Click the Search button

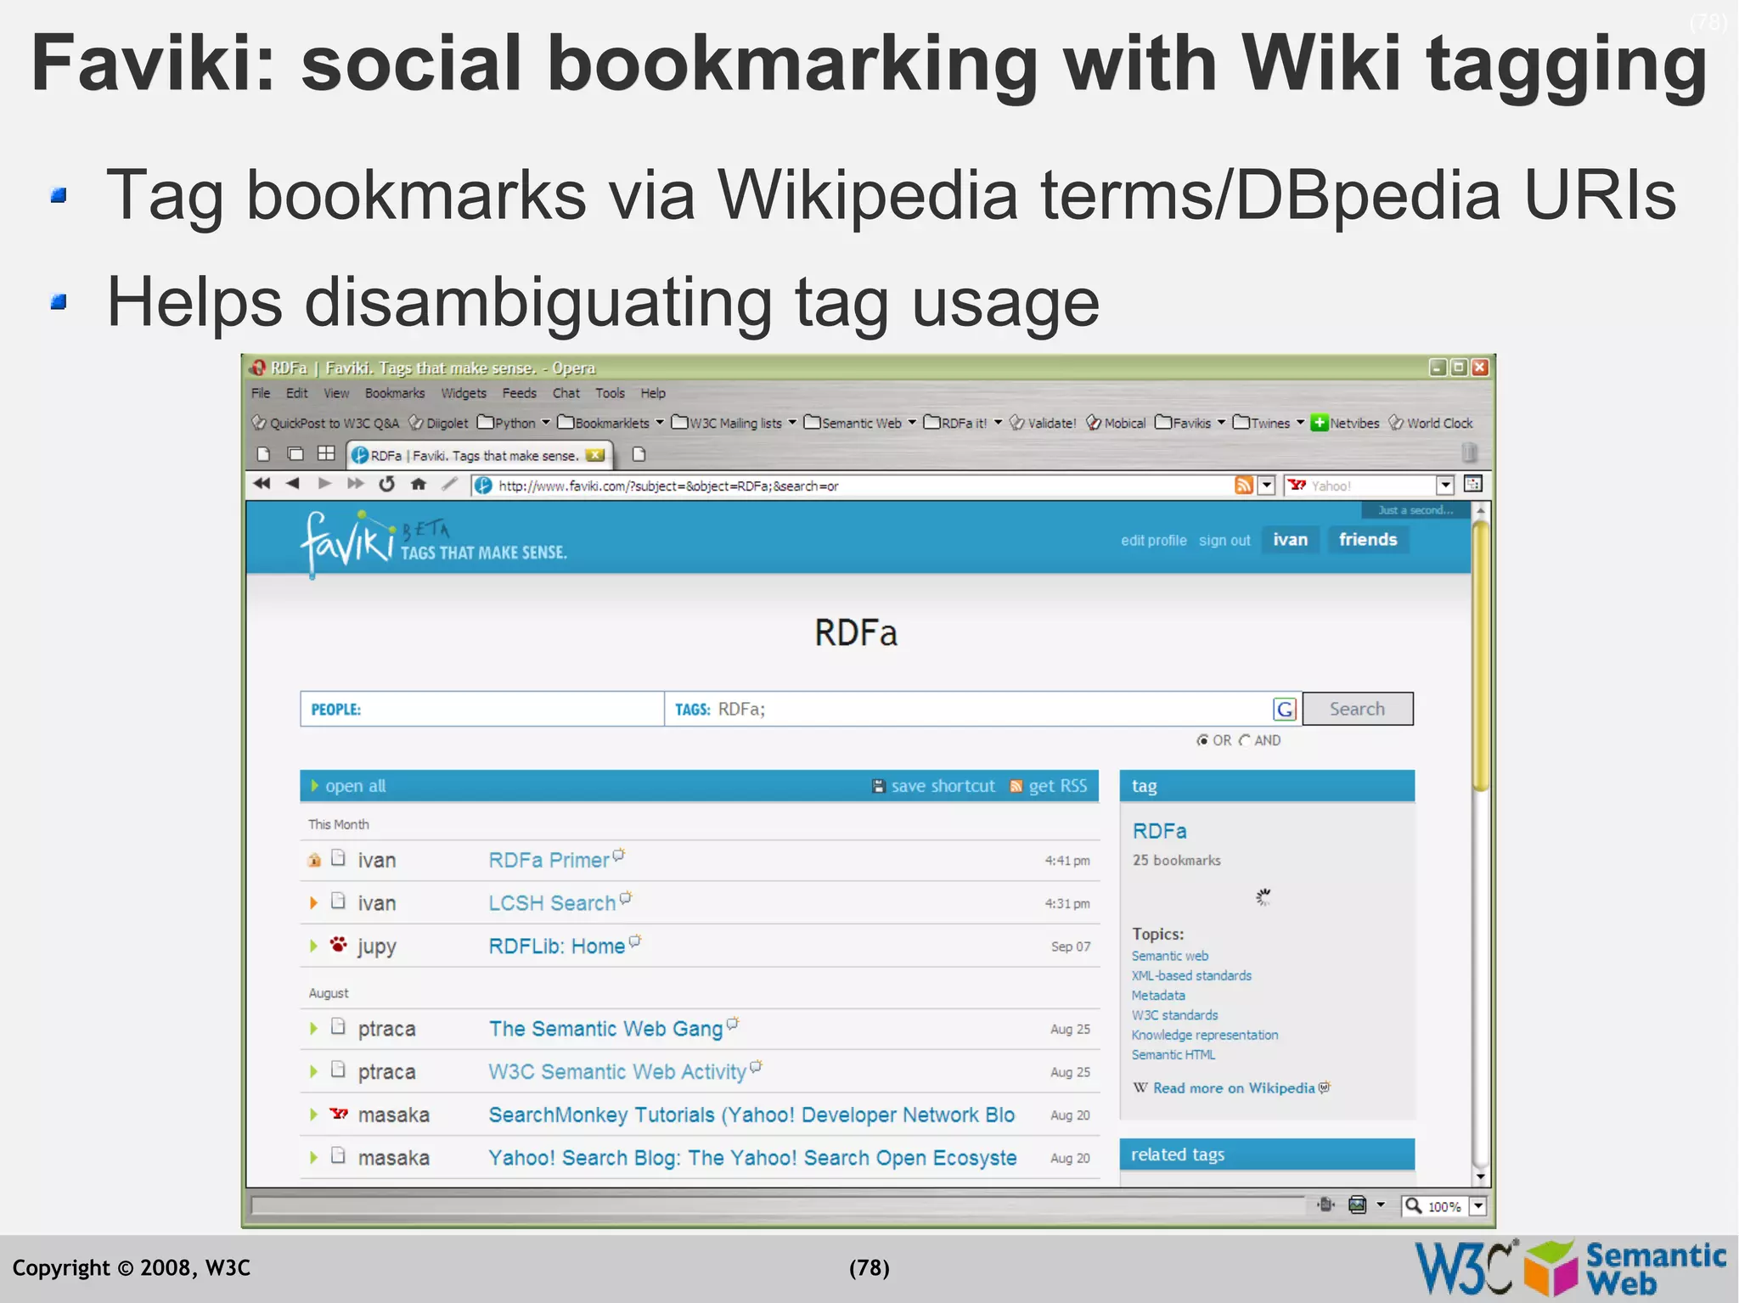click(1357, 709)
